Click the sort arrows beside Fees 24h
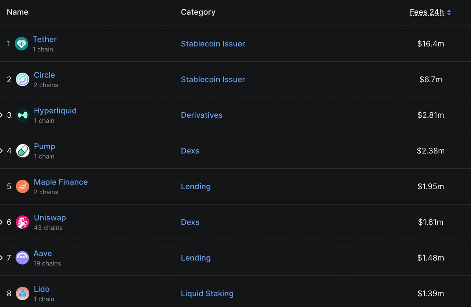This screenshot has width=471, height=307. click(449, 13)
